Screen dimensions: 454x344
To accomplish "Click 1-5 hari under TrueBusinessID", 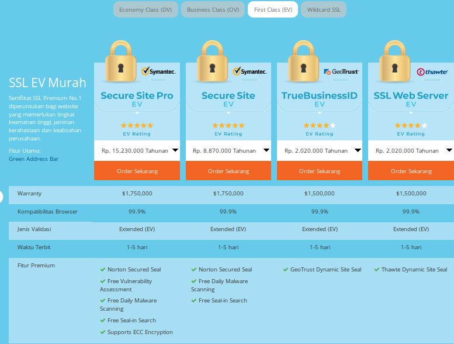I will coord(320,247).
